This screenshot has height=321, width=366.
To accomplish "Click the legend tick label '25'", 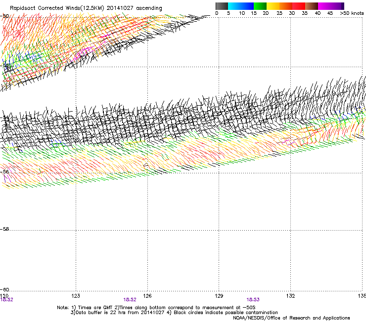I will [x=279, y=13].
